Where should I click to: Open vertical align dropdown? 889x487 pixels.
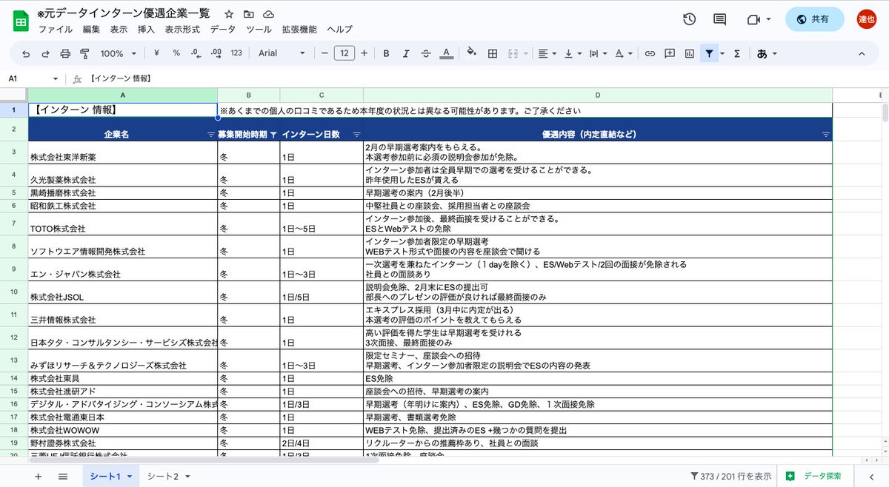pos(572,53)
